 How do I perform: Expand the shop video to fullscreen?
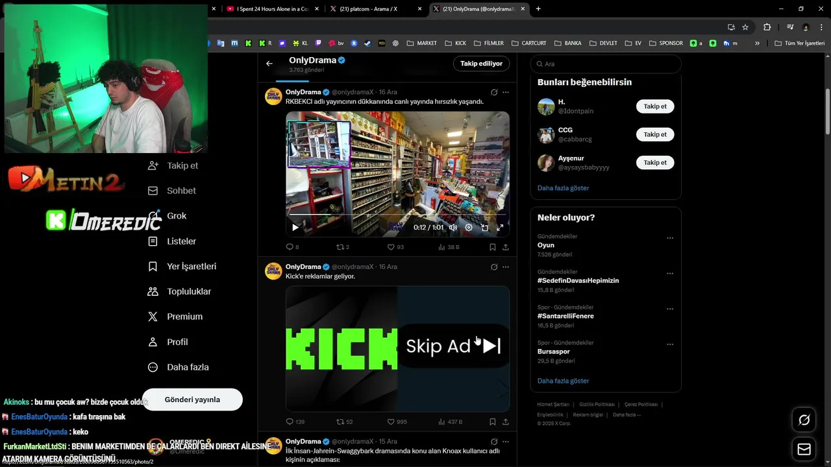(x=500, y=228)
